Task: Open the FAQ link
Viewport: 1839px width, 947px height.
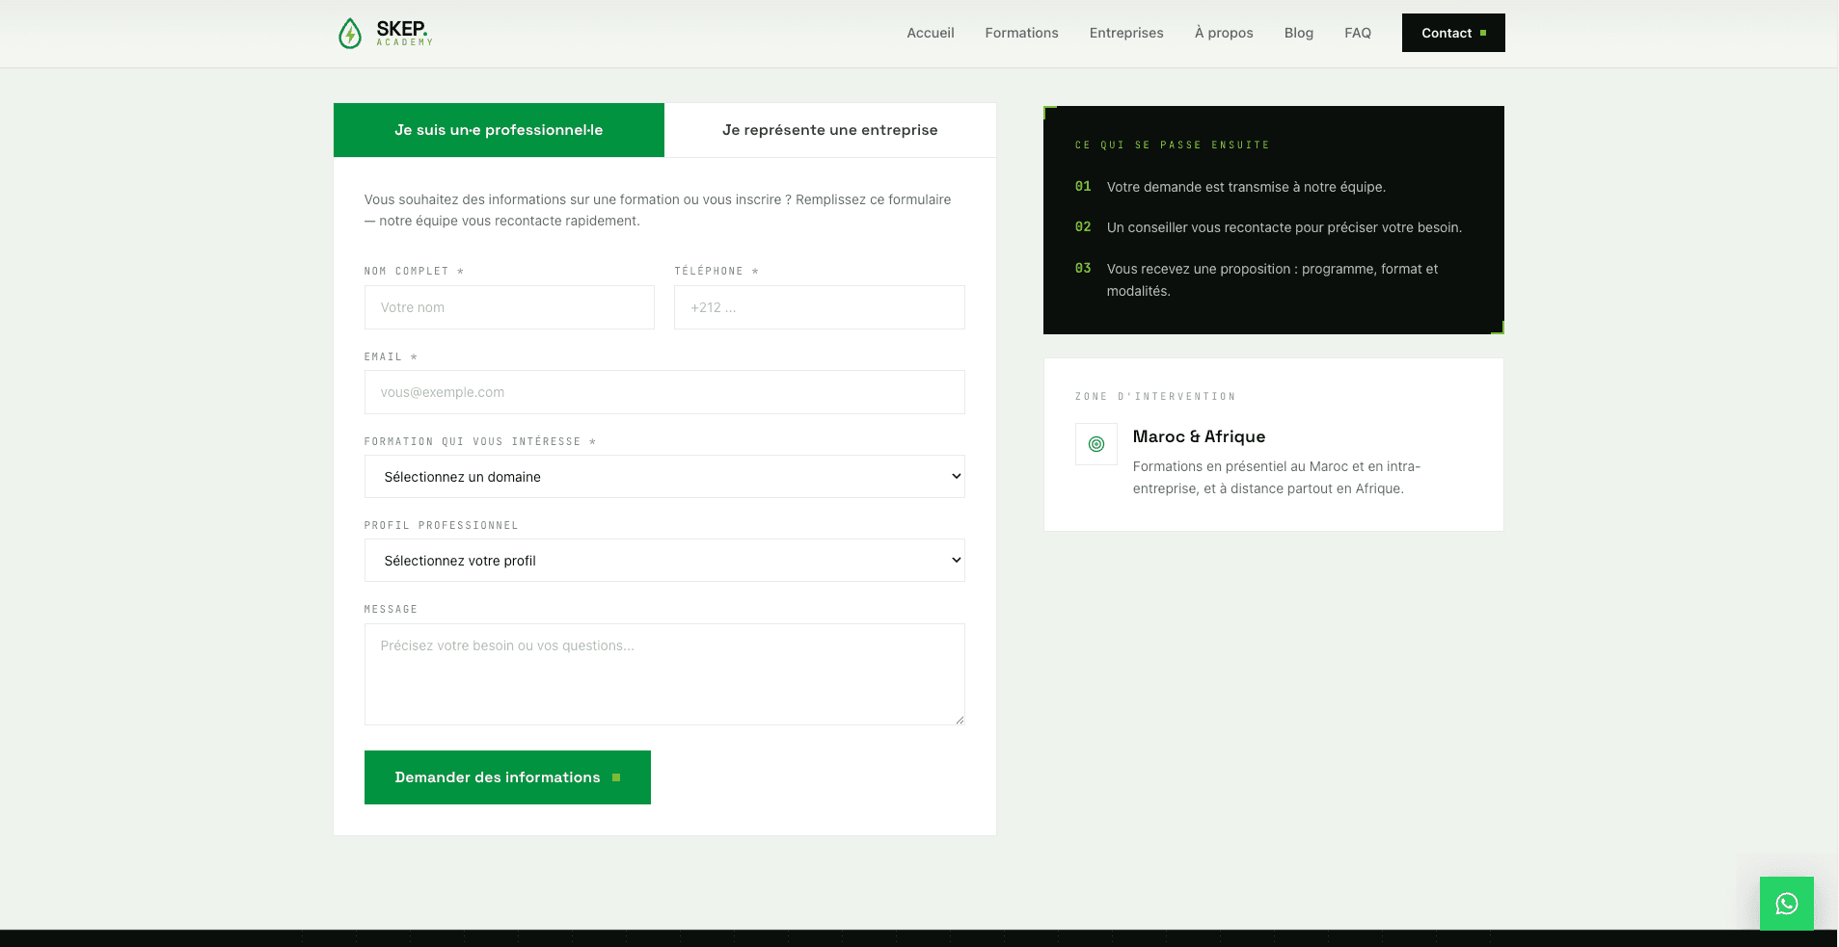Action: (1358, 33)
